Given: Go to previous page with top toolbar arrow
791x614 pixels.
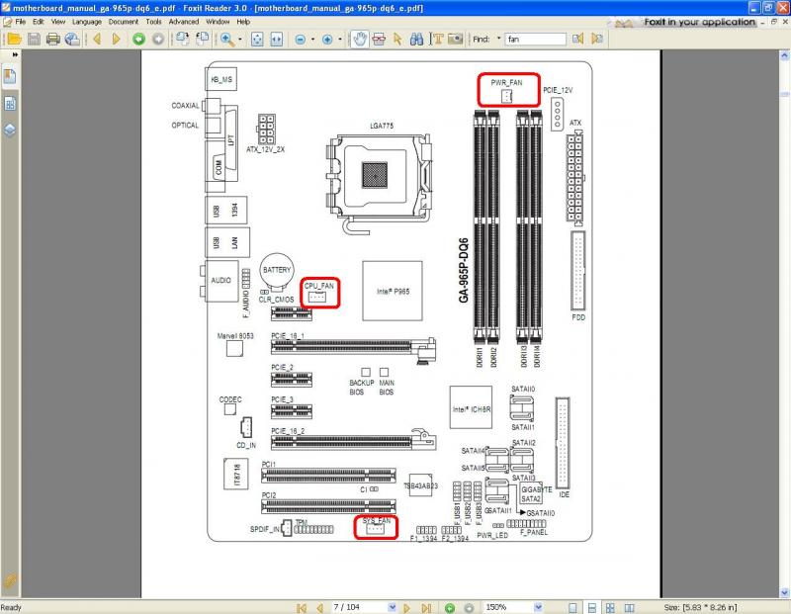Looking at the screenshot, I should tap(97, 39).
